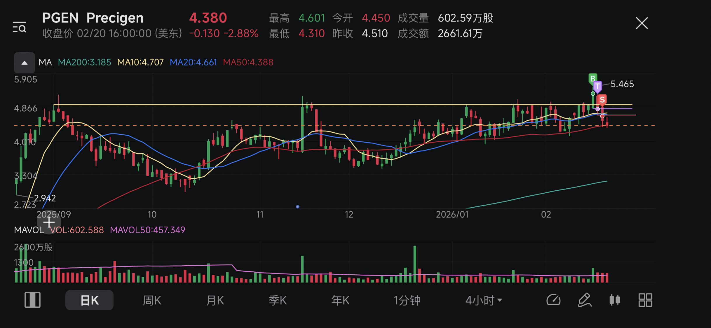
Task: Switch to the 周K weekly tab
Action: pyautogui.click(x=152, y=300)
